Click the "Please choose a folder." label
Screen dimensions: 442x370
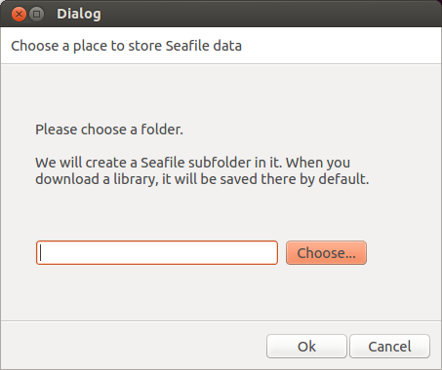click(109, 129)
